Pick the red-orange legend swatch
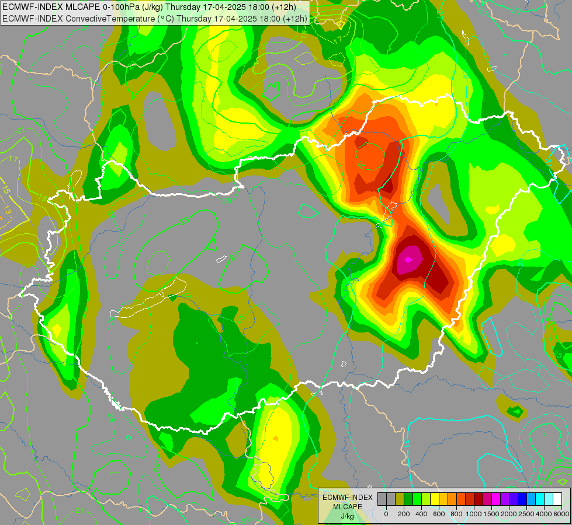The image size is (572, 525). click(461, 499)
